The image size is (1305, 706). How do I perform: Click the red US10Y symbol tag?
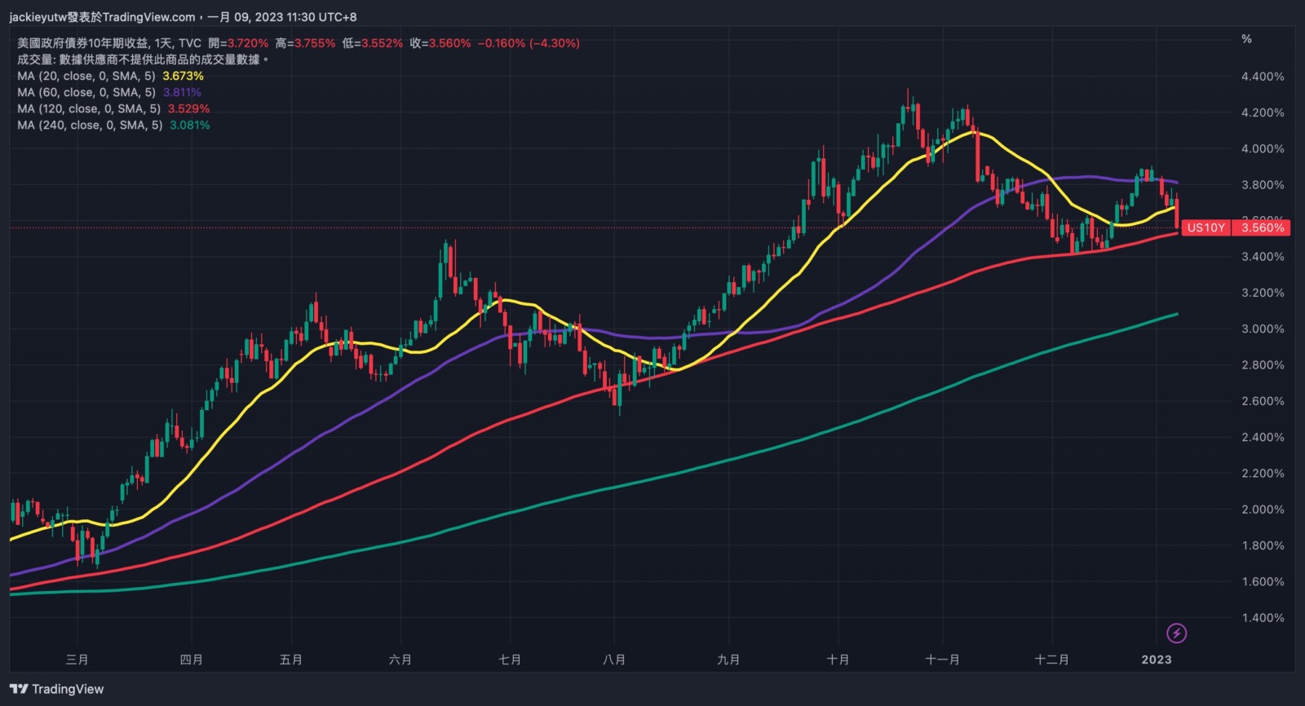coord(1205,227)
